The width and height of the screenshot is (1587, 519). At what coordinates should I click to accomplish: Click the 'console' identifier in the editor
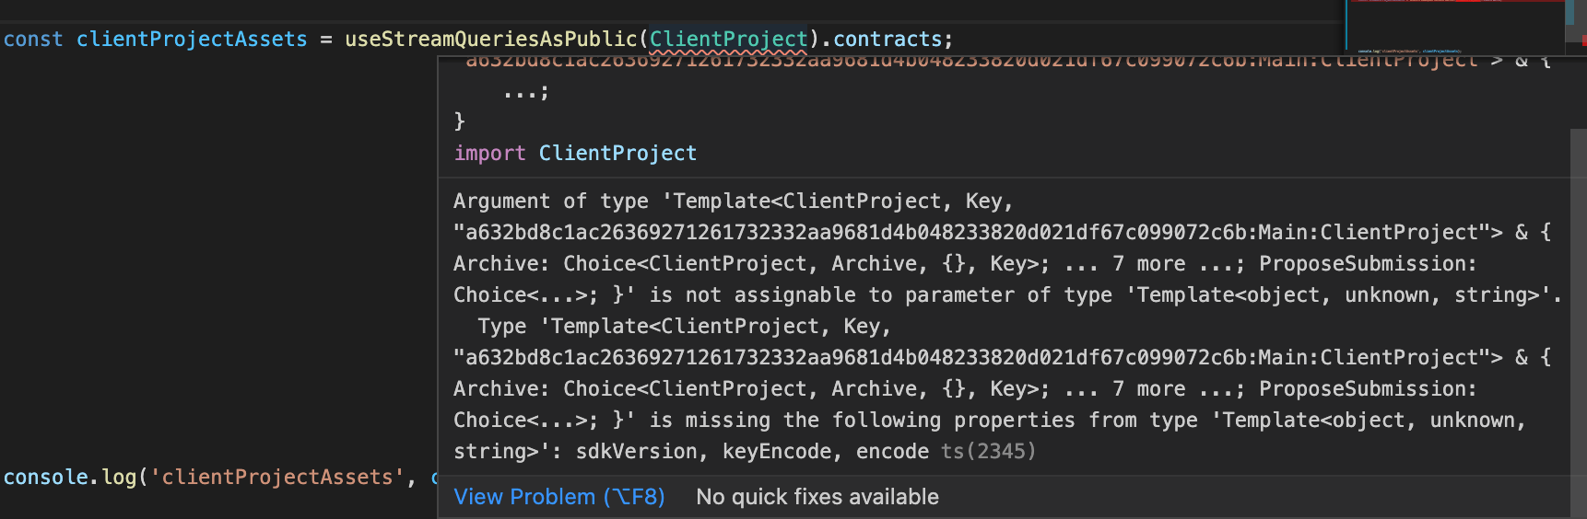46,478
